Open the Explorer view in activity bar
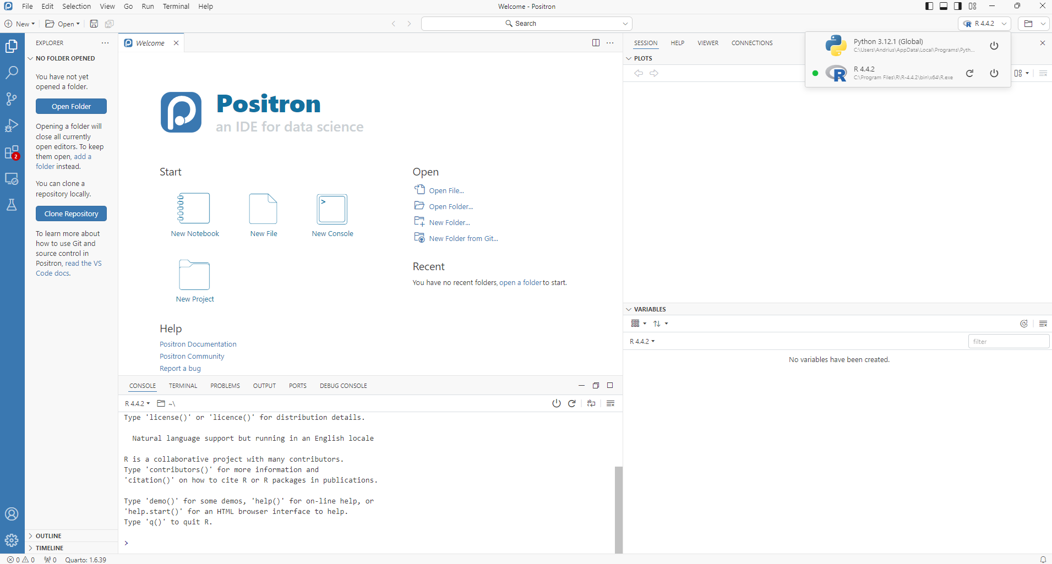This screenshot has height=564, width=1052. [x=12, y=46]
